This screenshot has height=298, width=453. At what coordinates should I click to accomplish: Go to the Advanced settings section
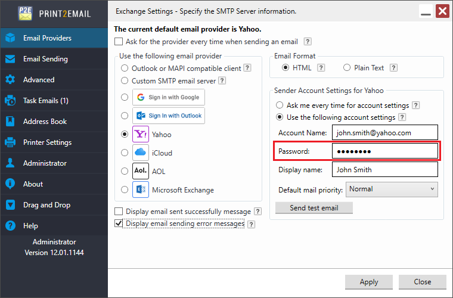tap(54, 80)
